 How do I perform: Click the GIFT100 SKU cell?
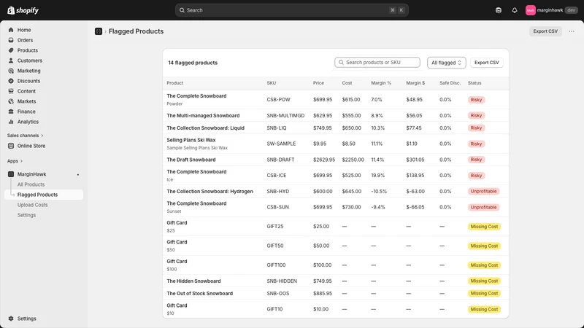click(x=276, y=265)
